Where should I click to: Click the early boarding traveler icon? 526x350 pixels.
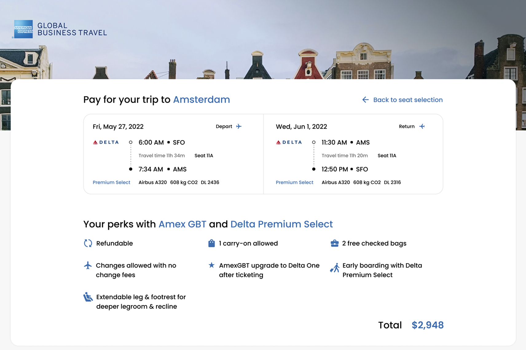[x=335, y=267]
